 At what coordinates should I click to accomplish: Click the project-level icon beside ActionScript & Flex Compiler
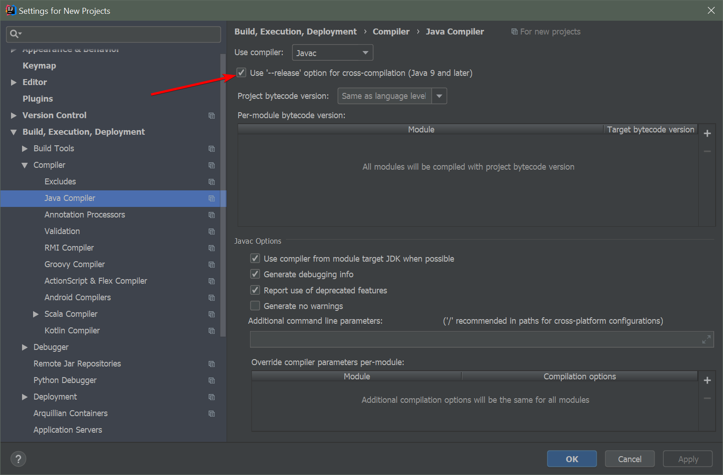point(211,281)
